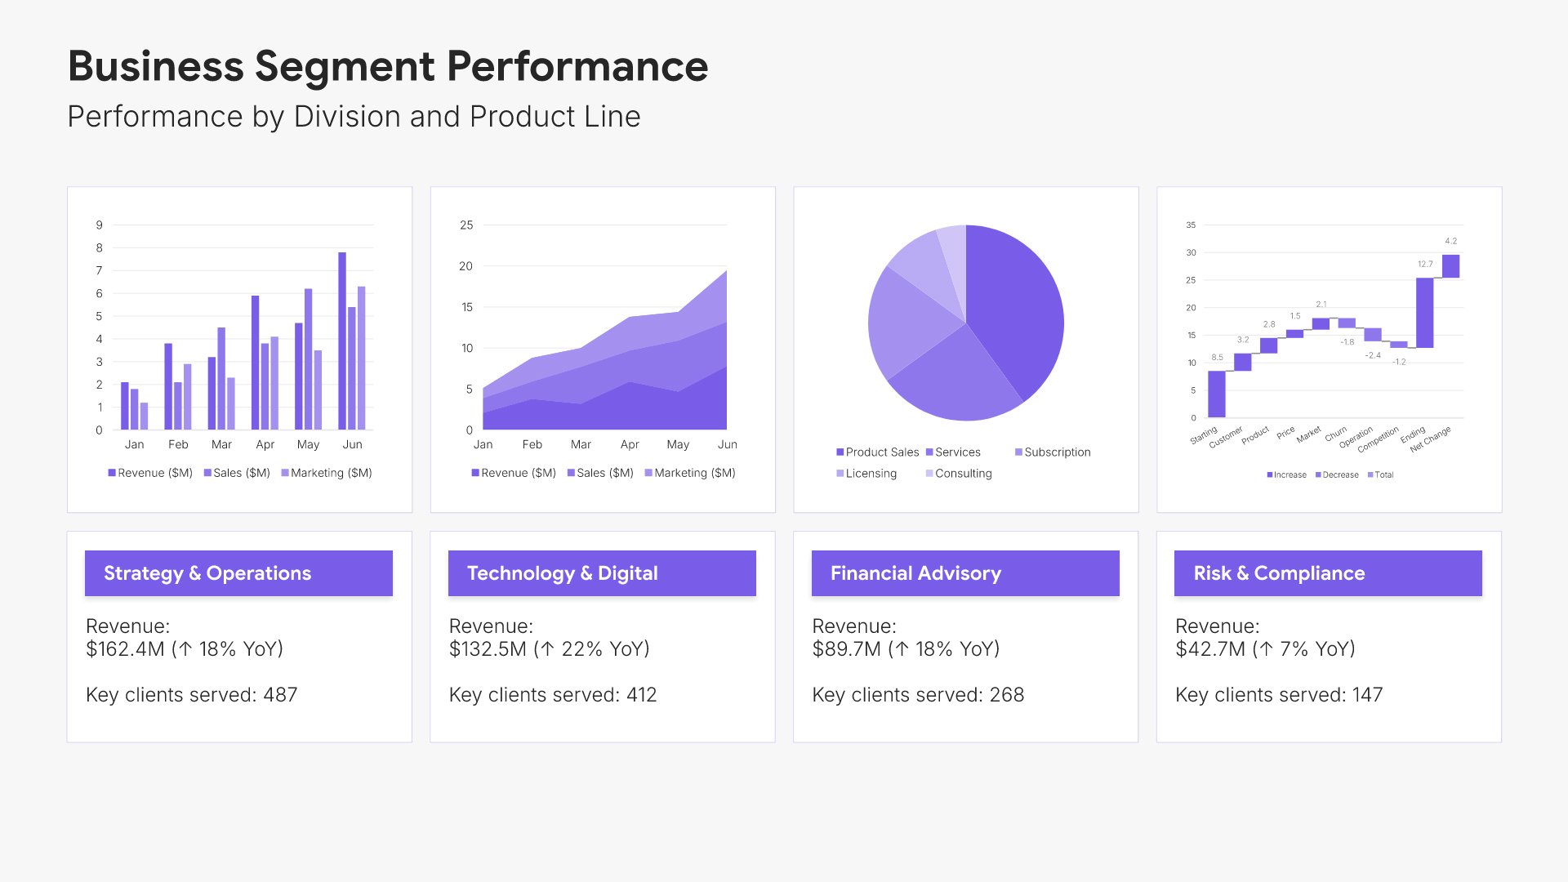
Task: Click the Total legend item in waterfall chart
Action: coord(1383,475)
